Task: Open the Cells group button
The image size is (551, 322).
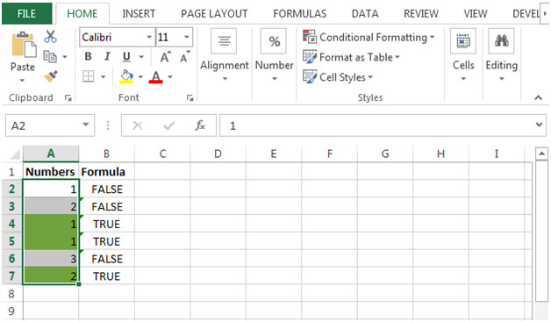Action: 463,55
